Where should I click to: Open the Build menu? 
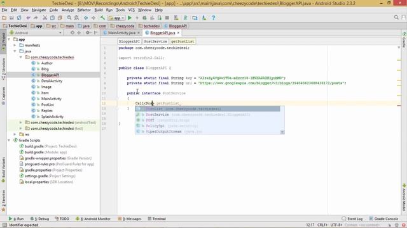pos(99,10)
